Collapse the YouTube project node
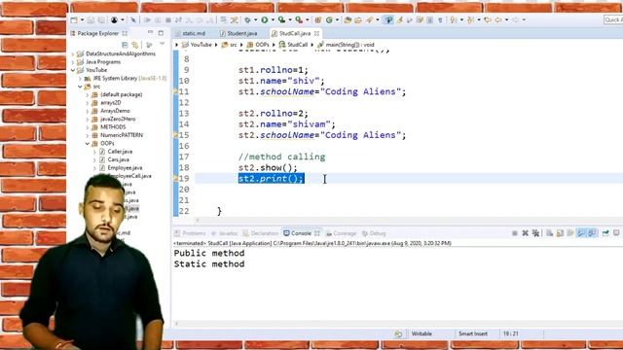Screen dimensions: 623x350 (x=73, y=70)
